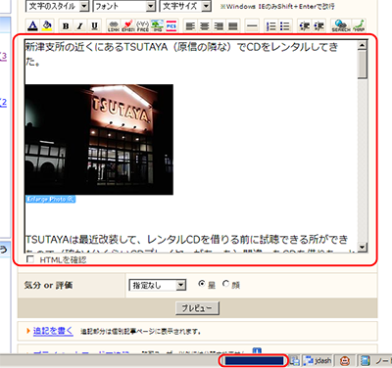Image resolution: width=392 pixels, height=368 pixels.
Task: Increase indent with second indent icon
Action: coord(318,26)
